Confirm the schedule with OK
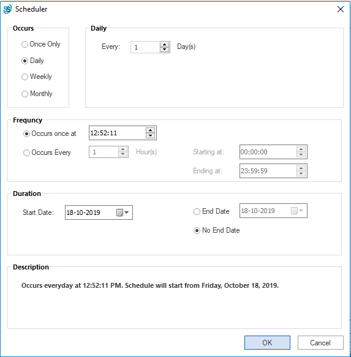Viewport: 351px width, 357px height. click(x=267, y=342)
